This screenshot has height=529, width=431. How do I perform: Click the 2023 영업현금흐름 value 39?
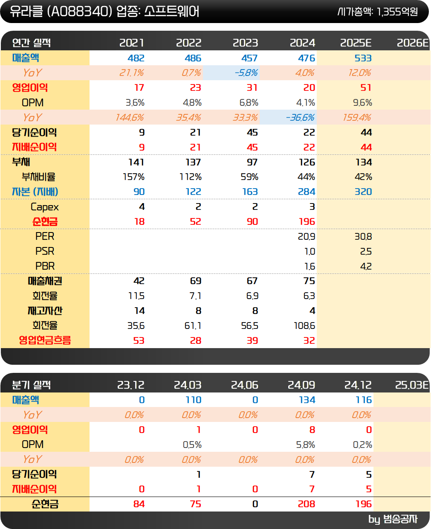tap(252, 341)
